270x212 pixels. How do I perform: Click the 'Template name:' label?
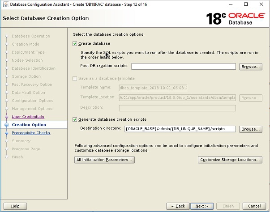[x=96, y=87]
